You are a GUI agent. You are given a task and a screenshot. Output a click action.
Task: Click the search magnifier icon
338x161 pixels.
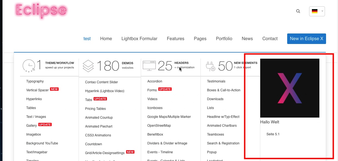coord(298,11)
